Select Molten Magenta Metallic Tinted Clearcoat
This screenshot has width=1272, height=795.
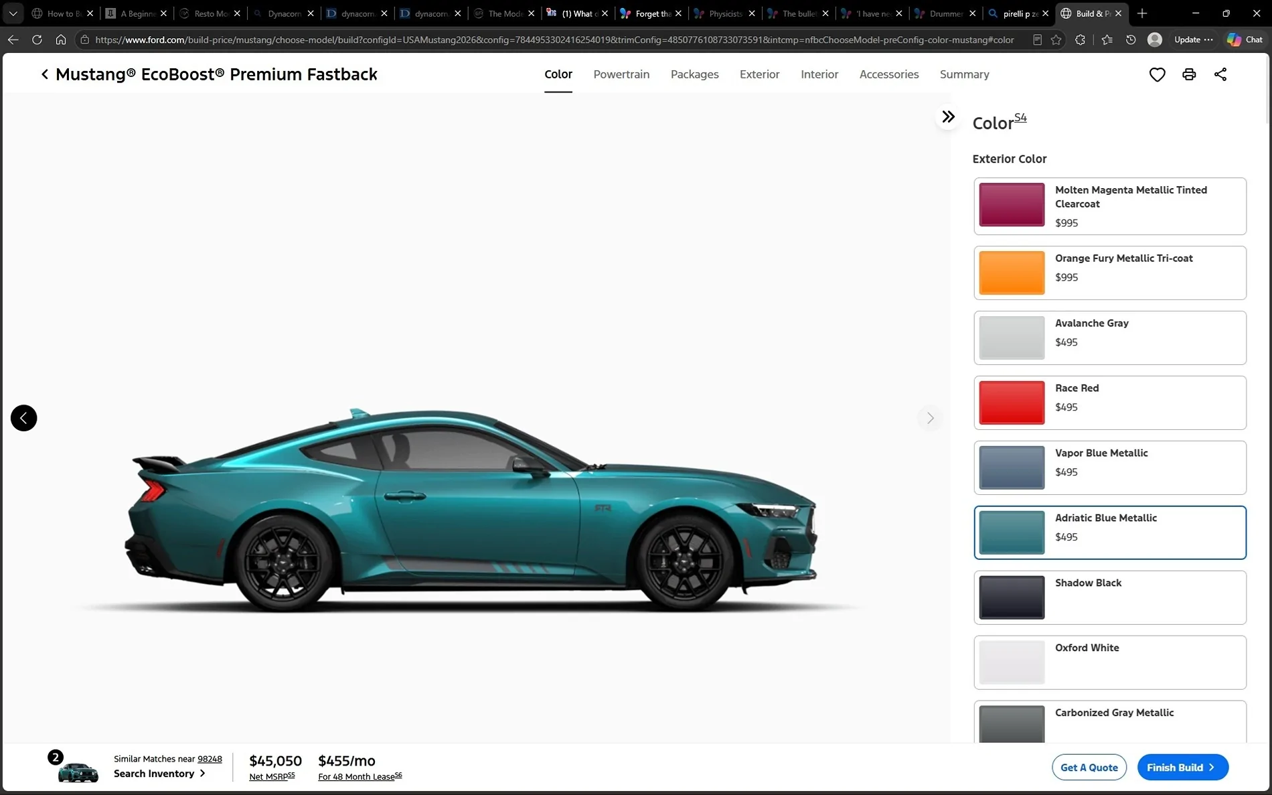[x=1110, y=206]
